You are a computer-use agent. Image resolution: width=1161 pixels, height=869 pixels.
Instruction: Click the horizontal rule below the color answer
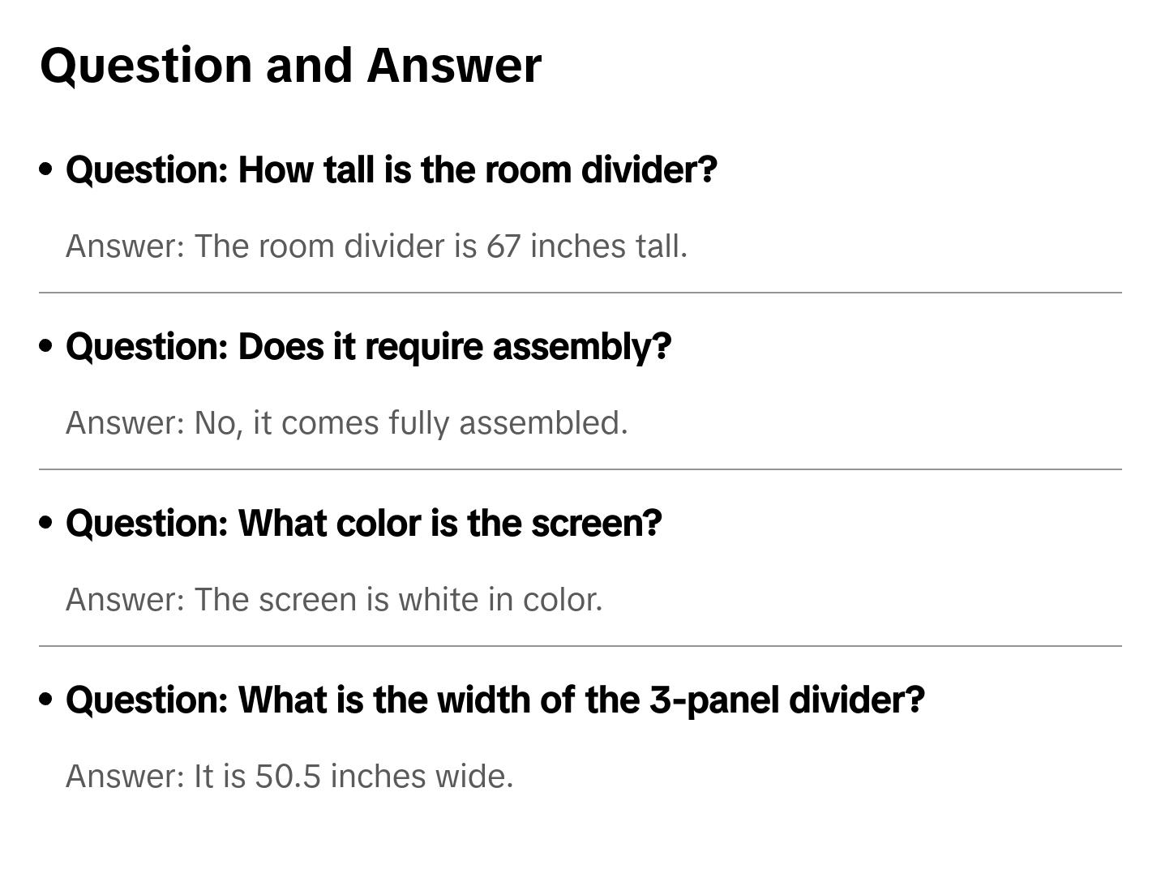pyautogui.click(x=580, y=646)
